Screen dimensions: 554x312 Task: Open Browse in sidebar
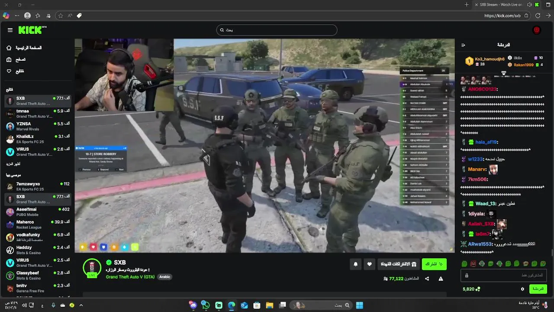(x=16, y=59)
